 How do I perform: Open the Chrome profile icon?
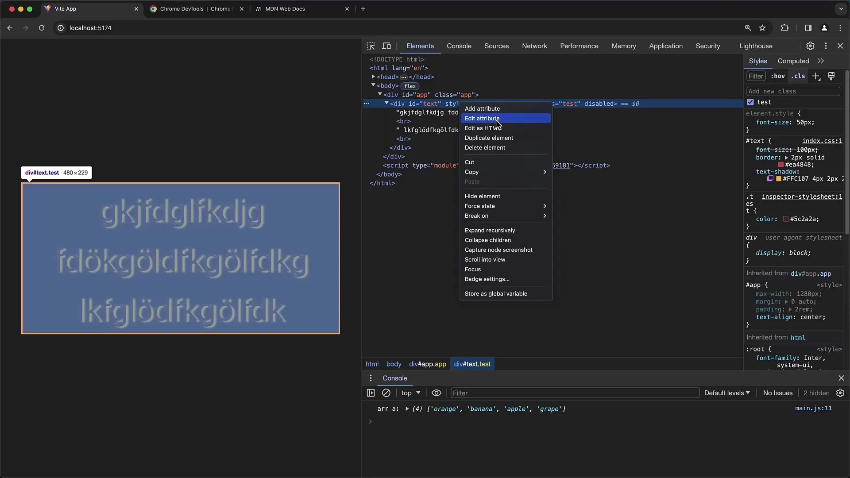tap(824, 28)
